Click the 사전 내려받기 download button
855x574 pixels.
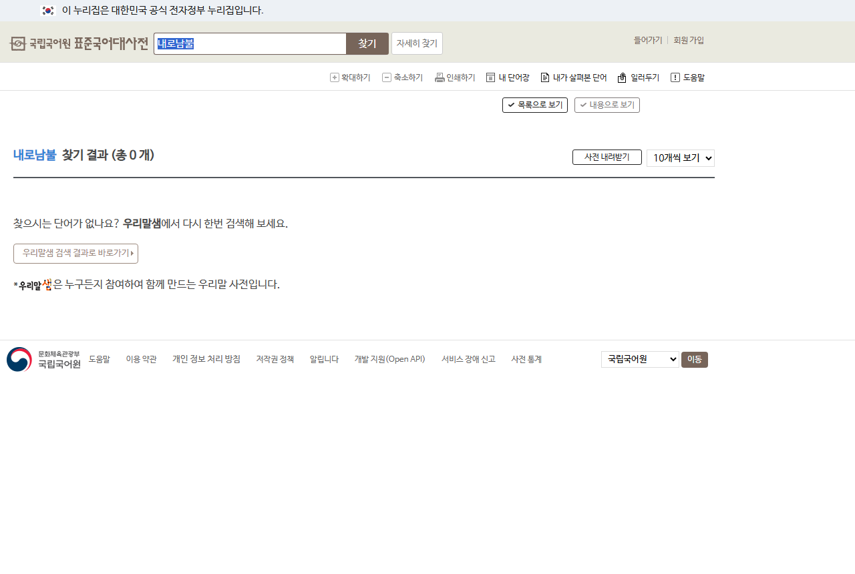pyautogui.click(x=607, y=157)
